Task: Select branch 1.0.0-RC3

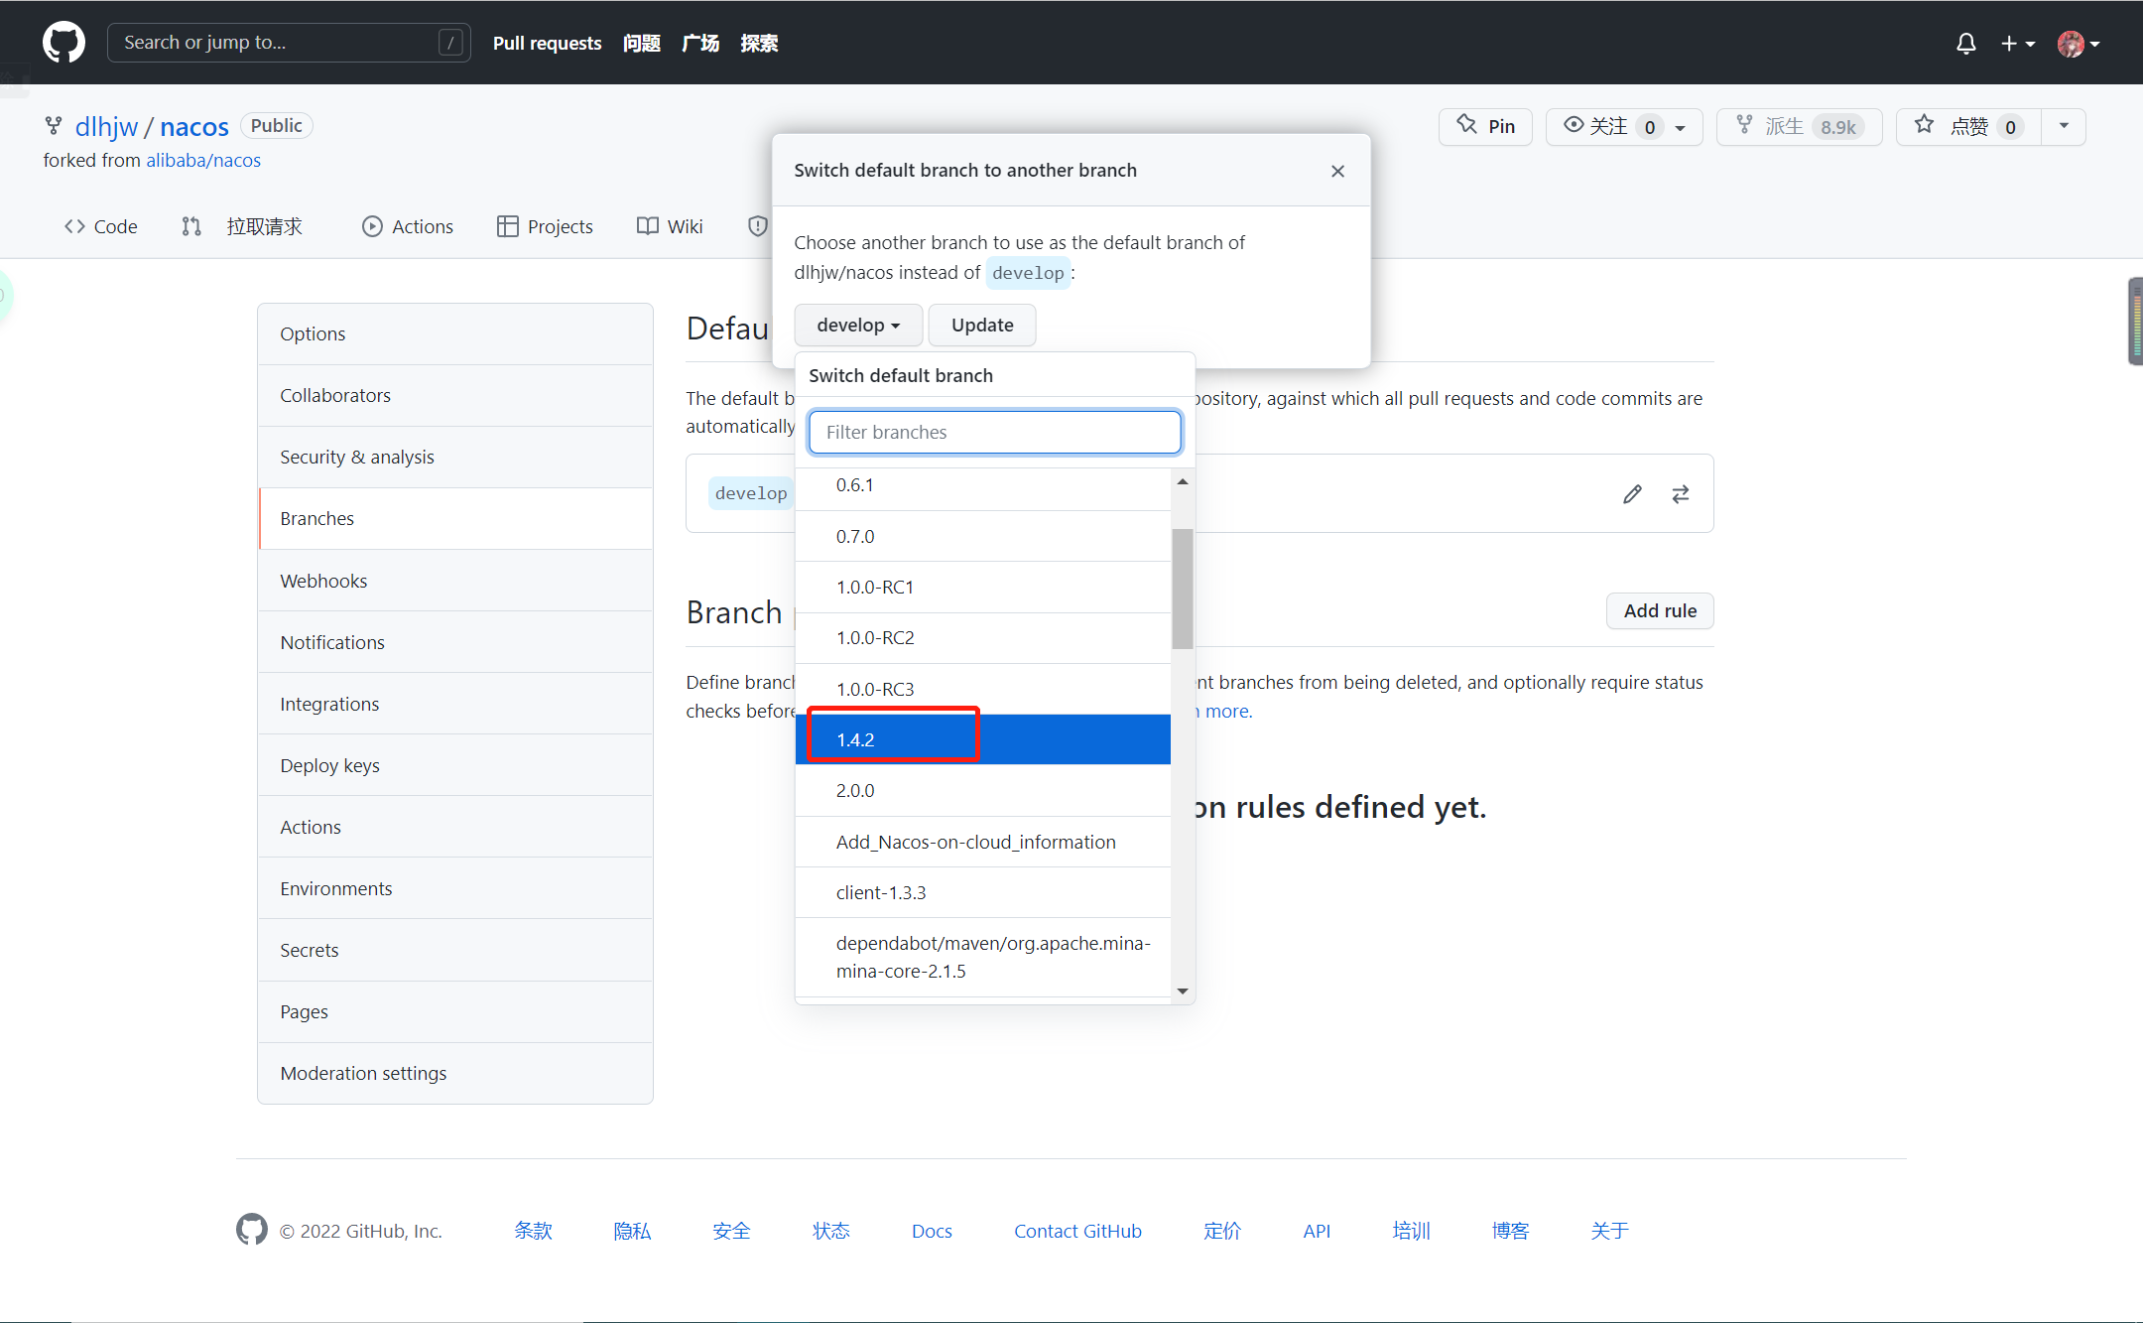Action: (x=982, y=689)
